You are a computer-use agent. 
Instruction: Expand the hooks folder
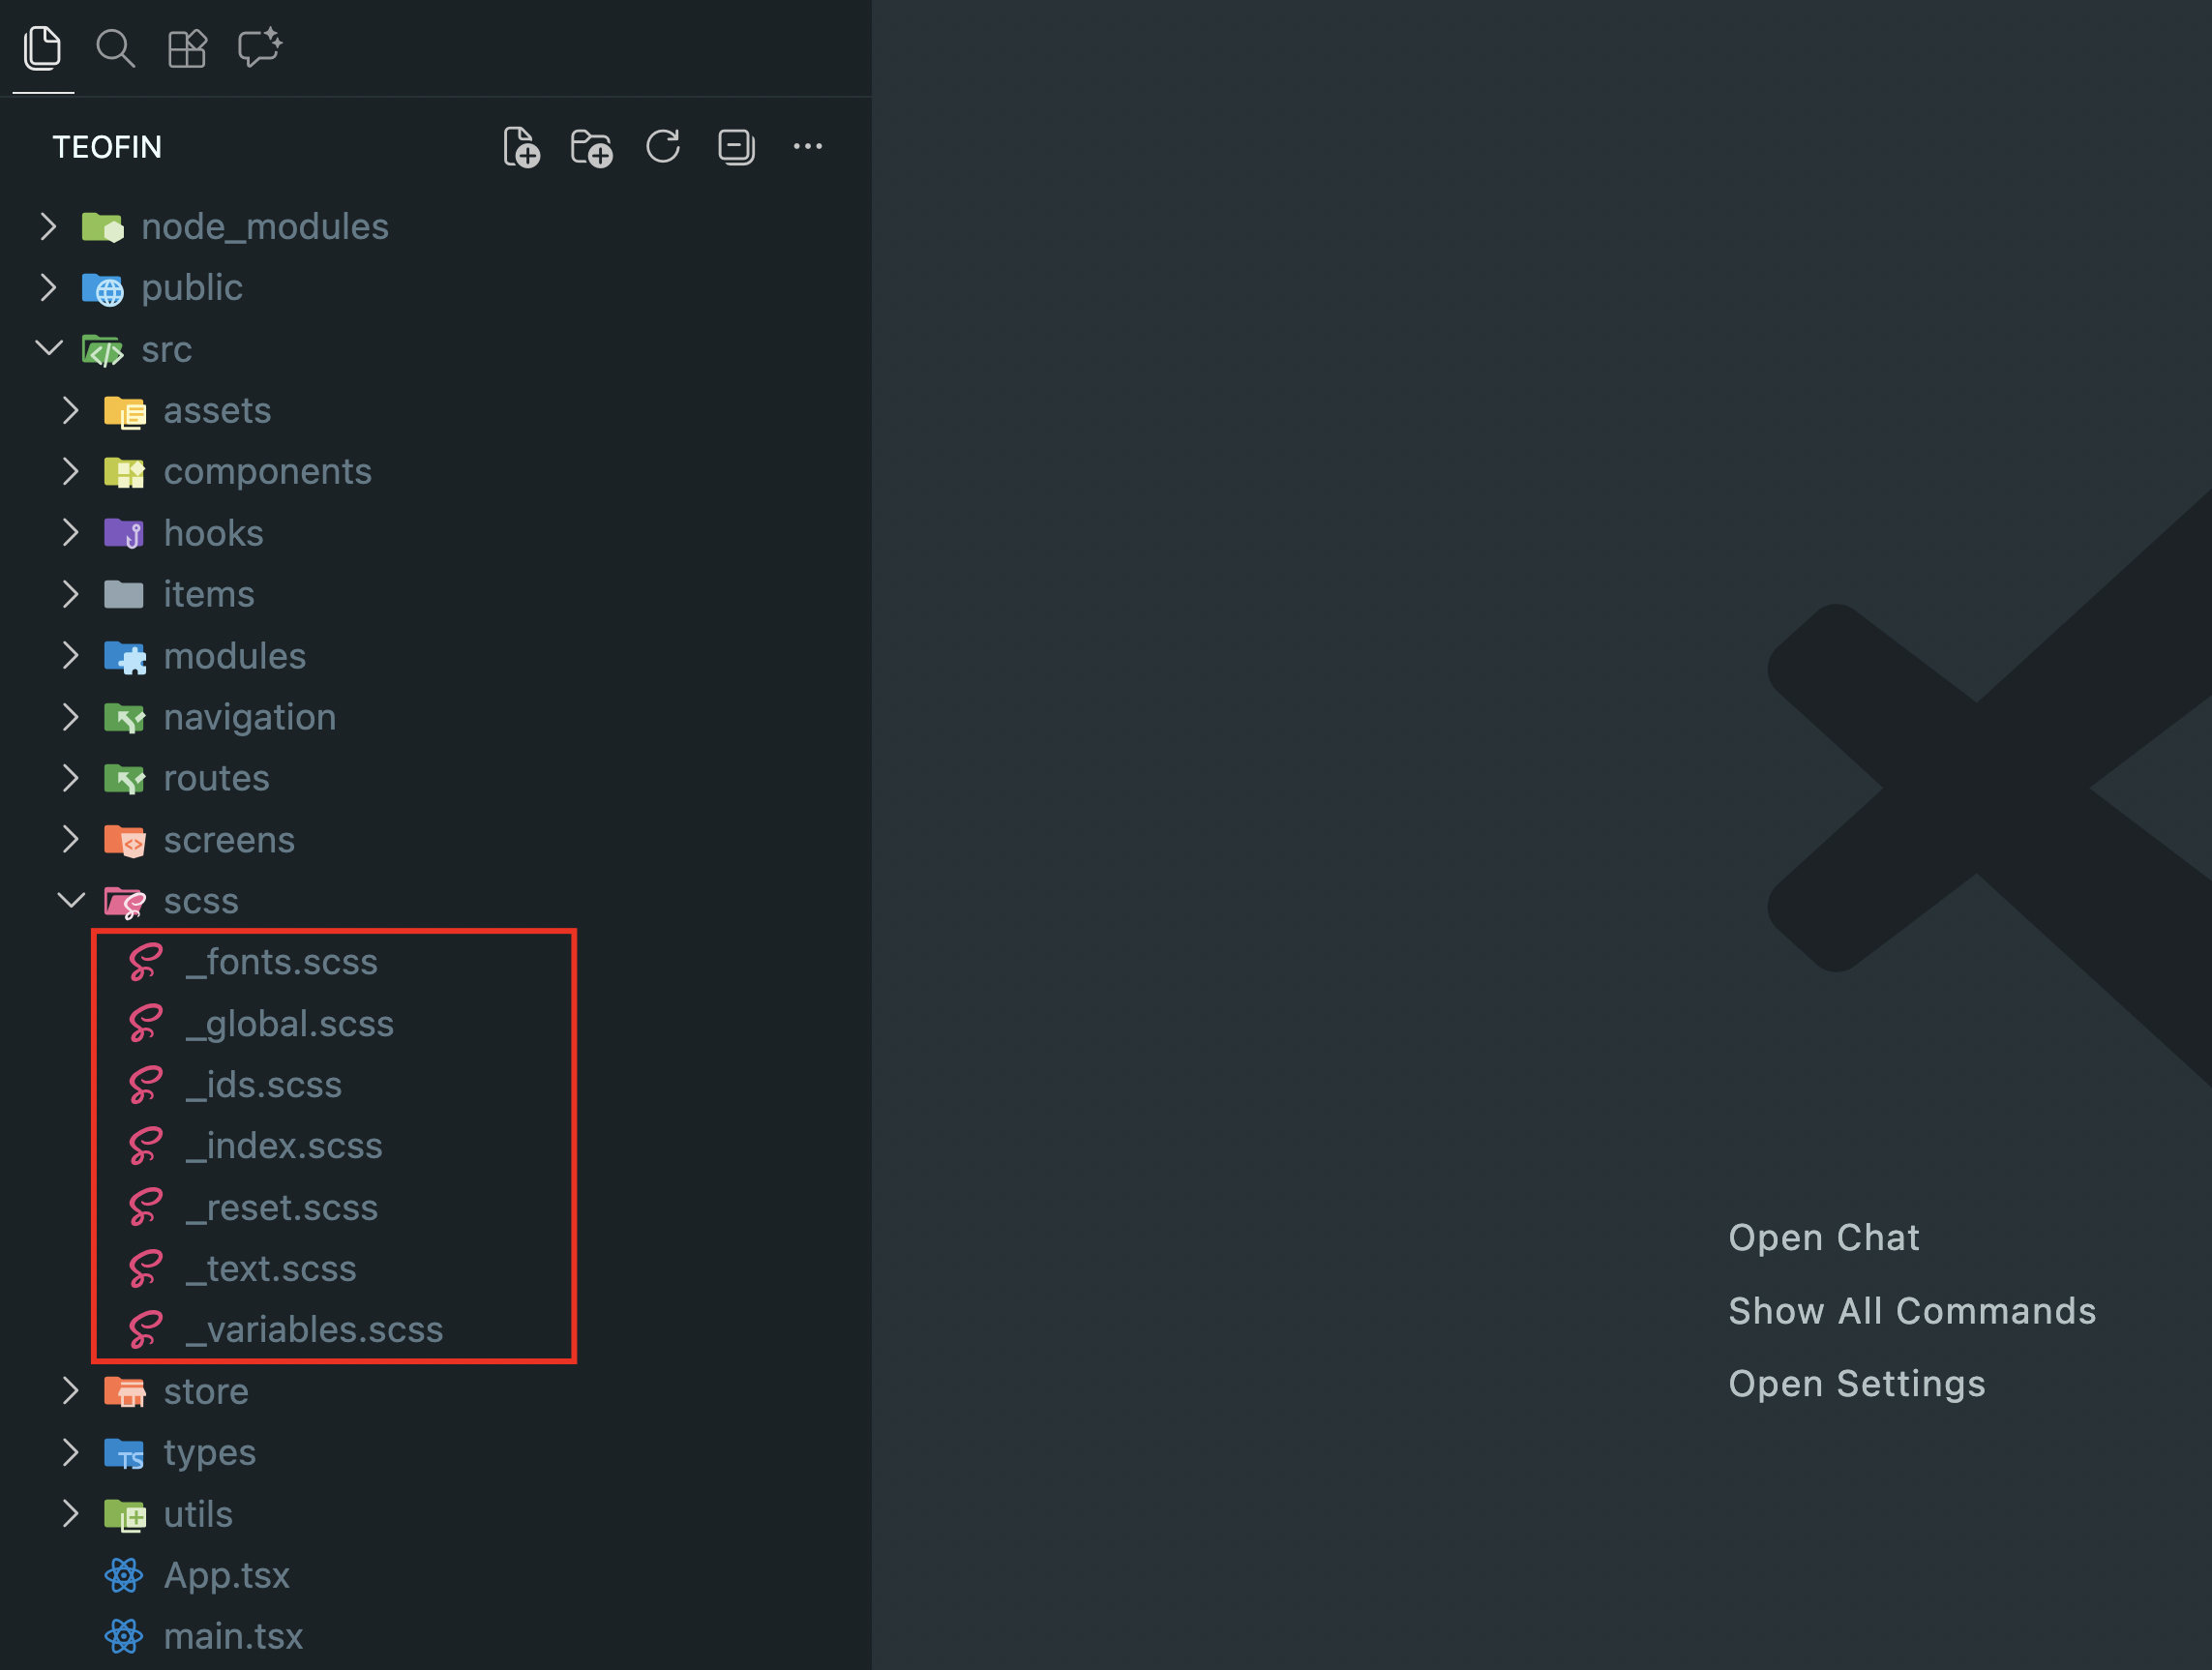[x=71, y=533]
